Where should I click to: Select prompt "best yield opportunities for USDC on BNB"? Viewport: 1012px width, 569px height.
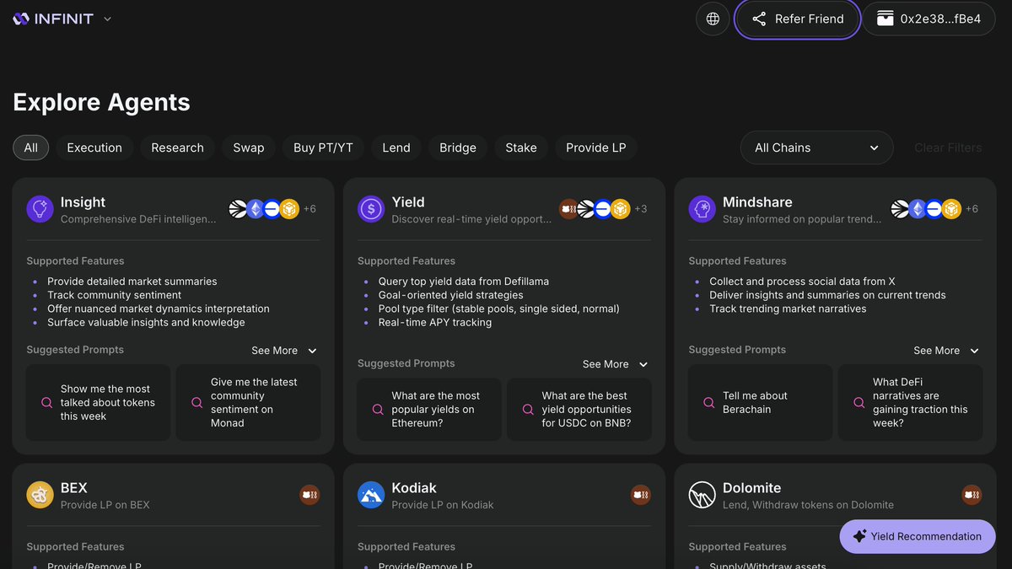pyautogui.click(x=579, y=410)
